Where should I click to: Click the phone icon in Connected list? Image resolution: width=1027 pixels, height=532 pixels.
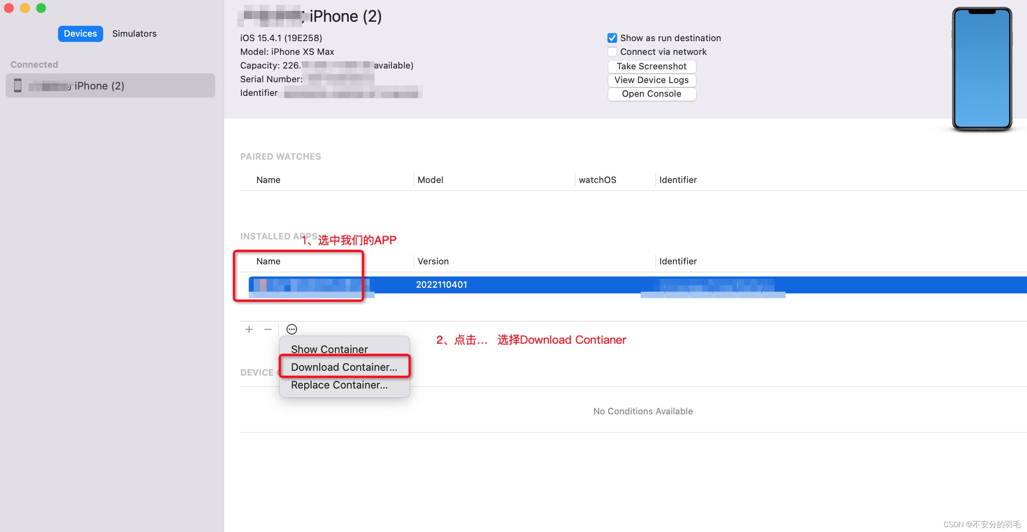pos(18,85)
